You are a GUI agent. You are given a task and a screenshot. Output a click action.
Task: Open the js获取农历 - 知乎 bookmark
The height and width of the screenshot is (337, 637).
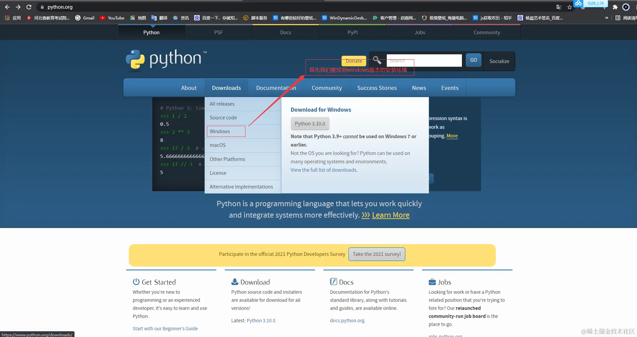tap(492, 18)
